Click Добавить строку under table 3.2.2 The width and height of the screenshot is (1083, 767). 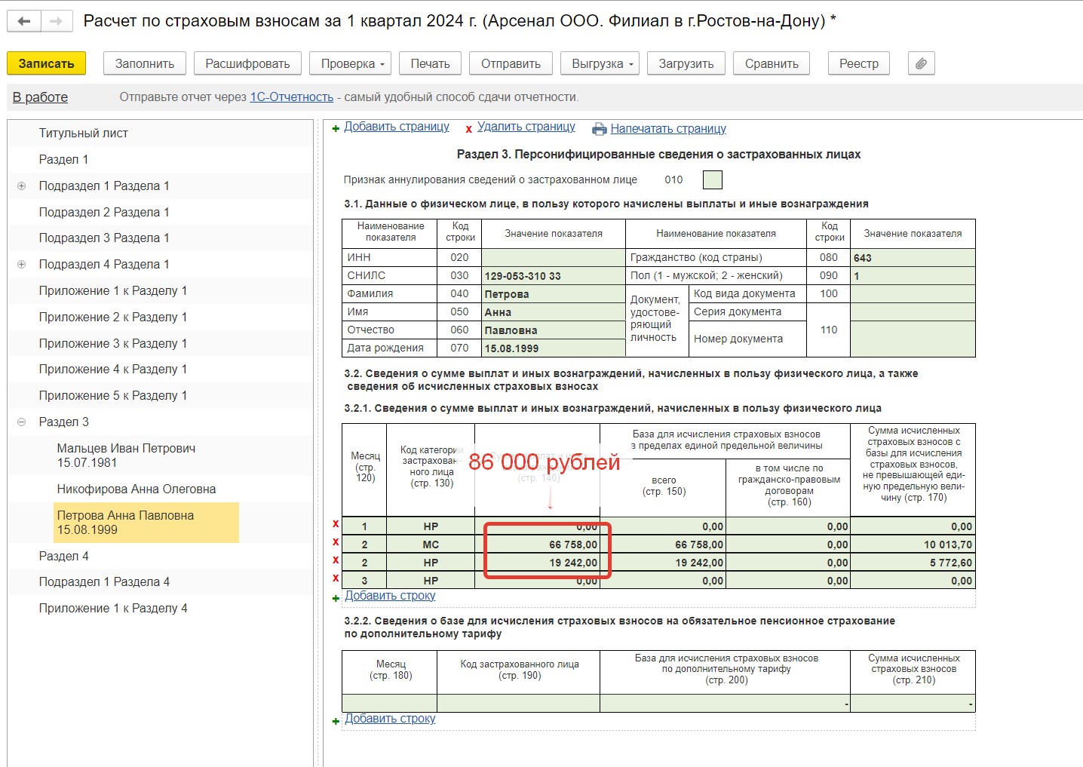click(390, 719)
